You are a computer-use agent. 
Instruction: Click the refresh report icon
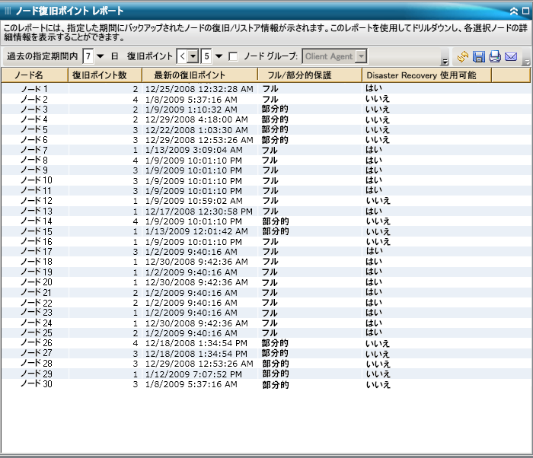pyautogui.click(x=463, y=57)
